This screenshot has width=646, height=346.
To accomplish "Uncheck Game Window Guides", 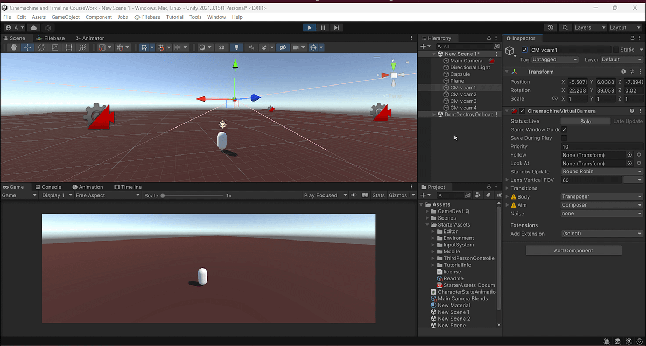I will [x=564, y=129].
